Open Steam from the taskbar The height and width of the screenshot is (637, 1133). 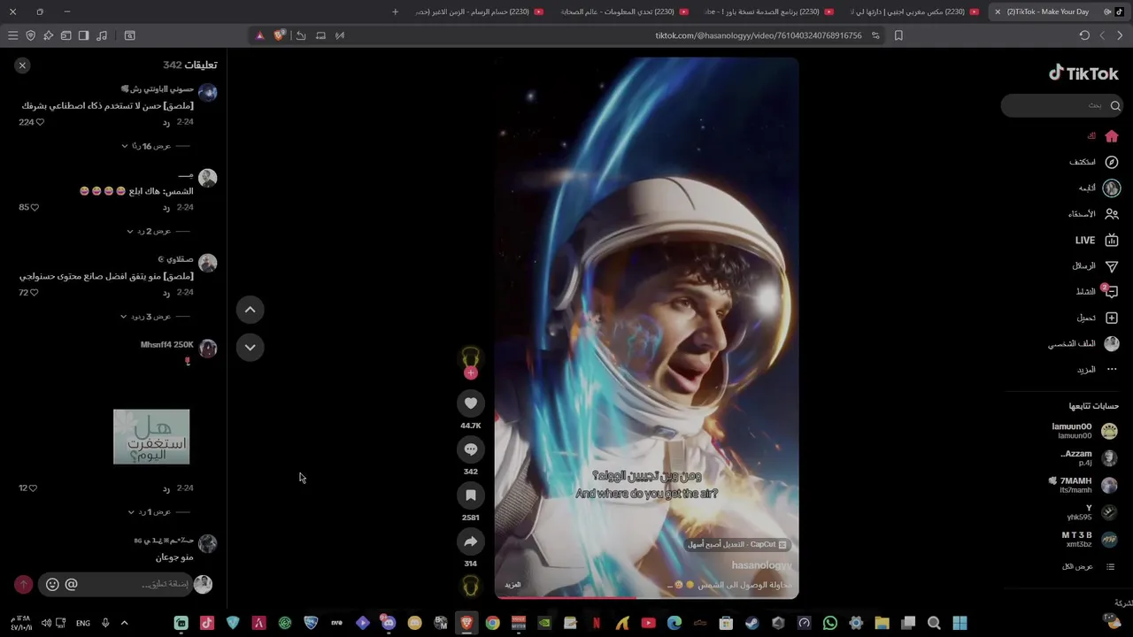pyautogui.click(x=751, y=623)
